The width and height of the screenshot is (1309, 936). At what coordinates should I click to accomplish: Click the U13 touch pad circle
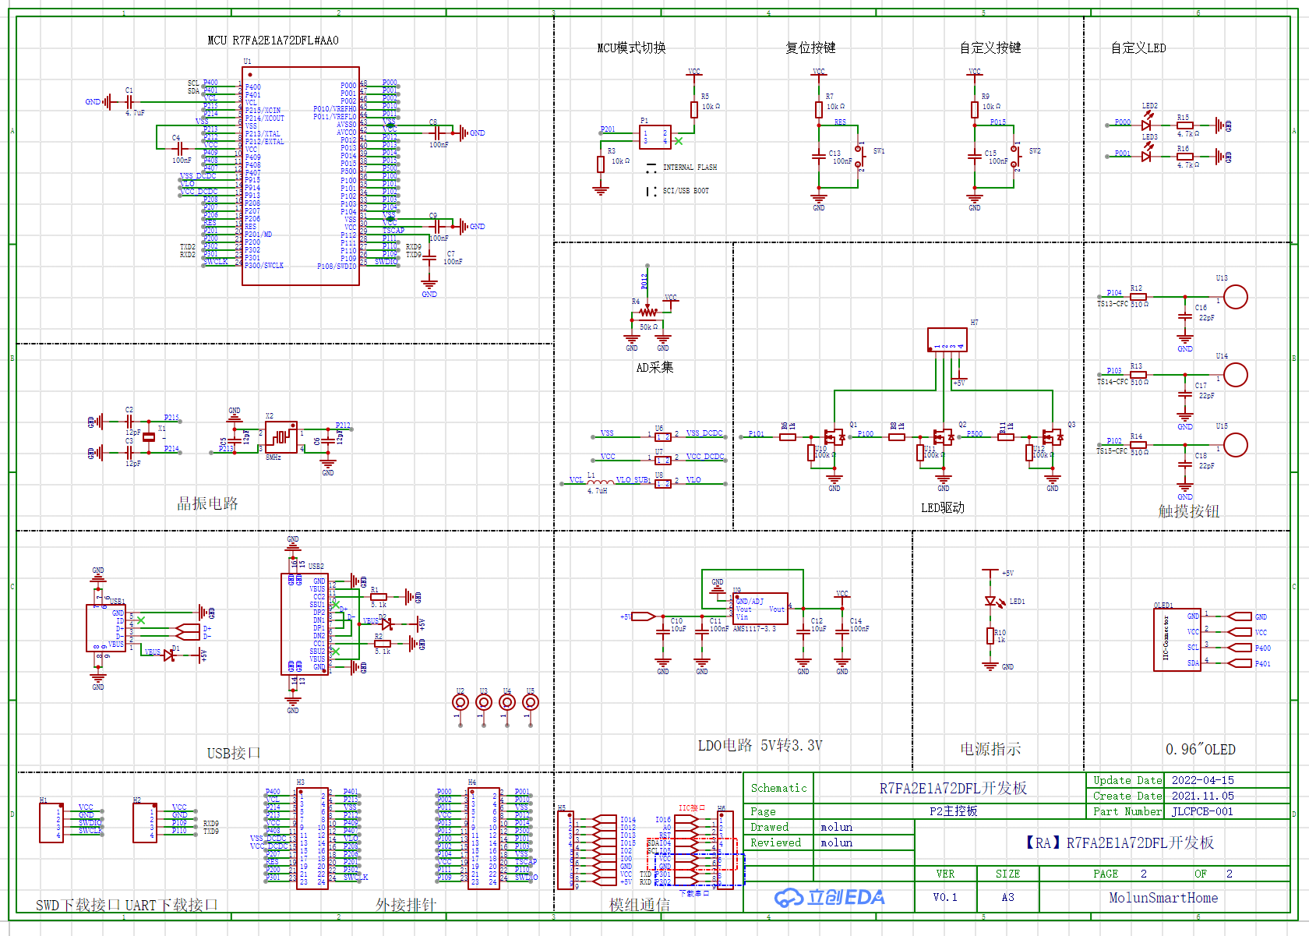(x=1235, y=297)
